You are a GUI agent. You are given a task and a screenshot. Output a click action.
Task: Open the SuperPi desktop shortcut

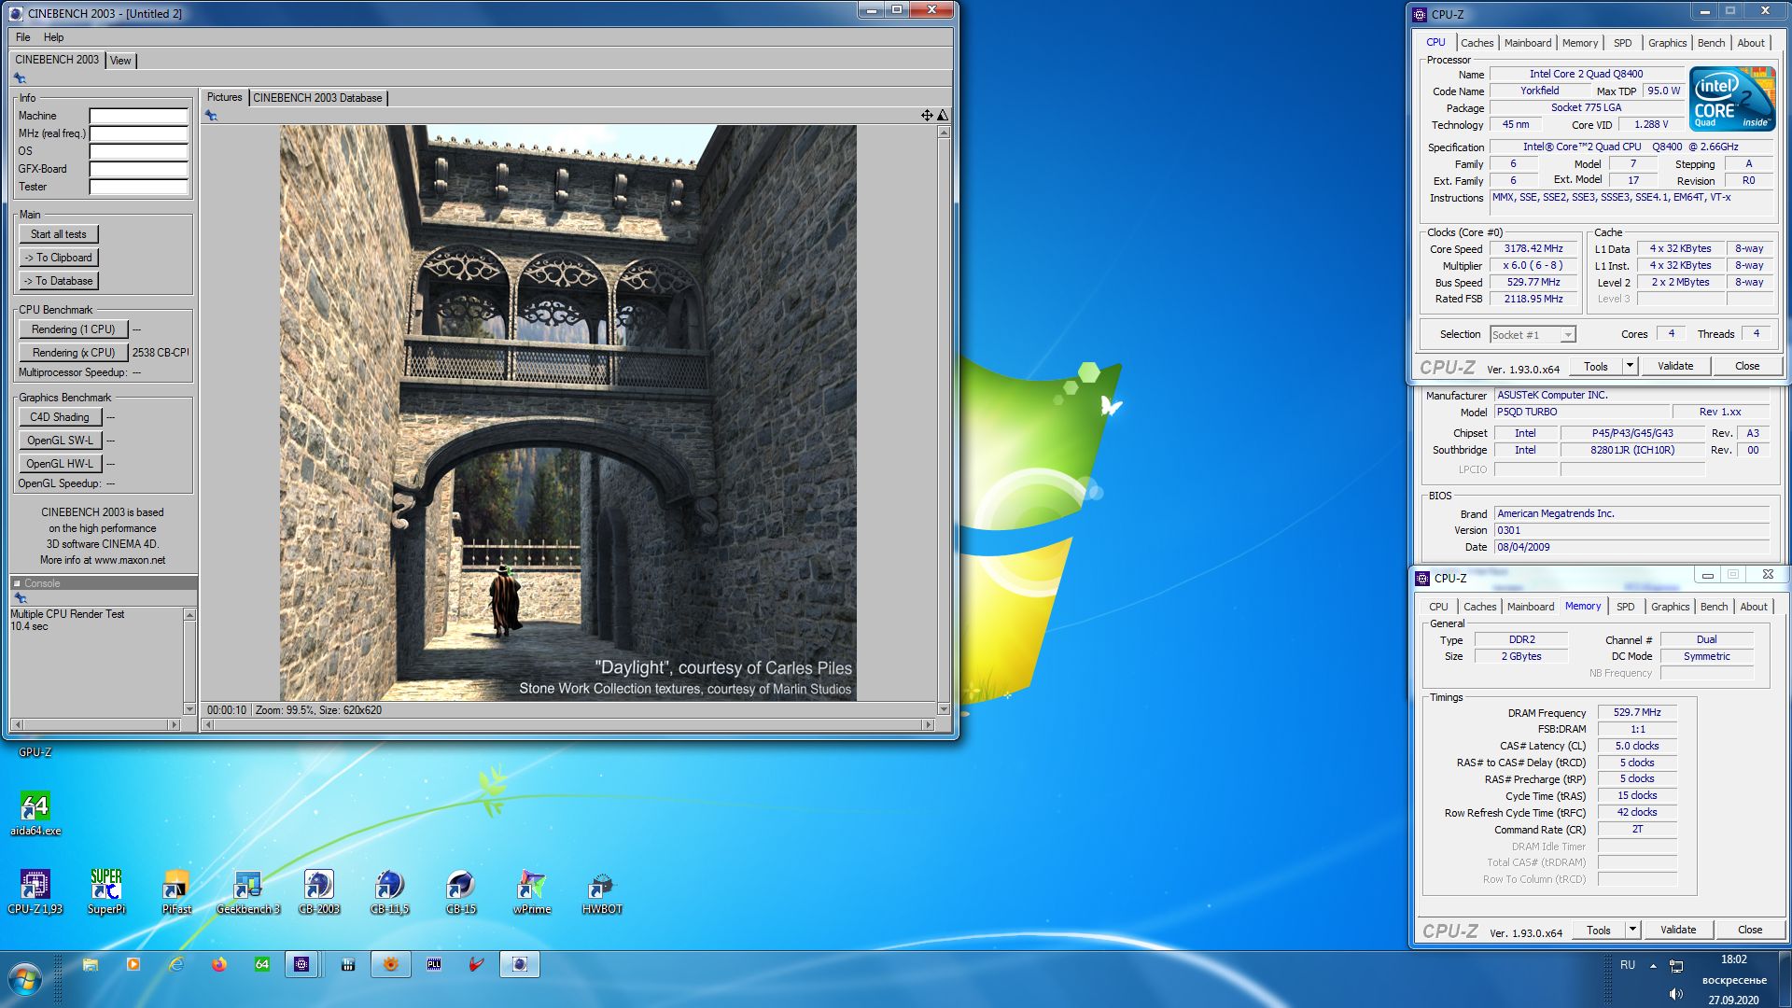106,891
